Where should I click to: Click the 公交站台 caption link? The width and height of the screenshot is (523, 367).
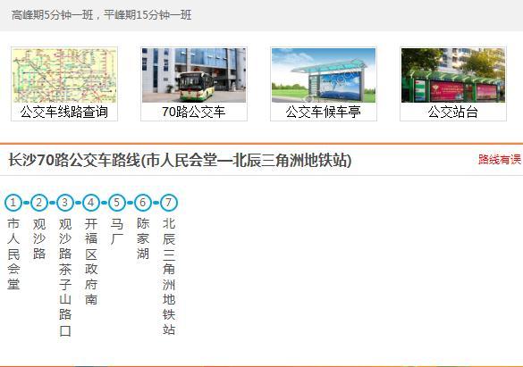tap(453, 112)
